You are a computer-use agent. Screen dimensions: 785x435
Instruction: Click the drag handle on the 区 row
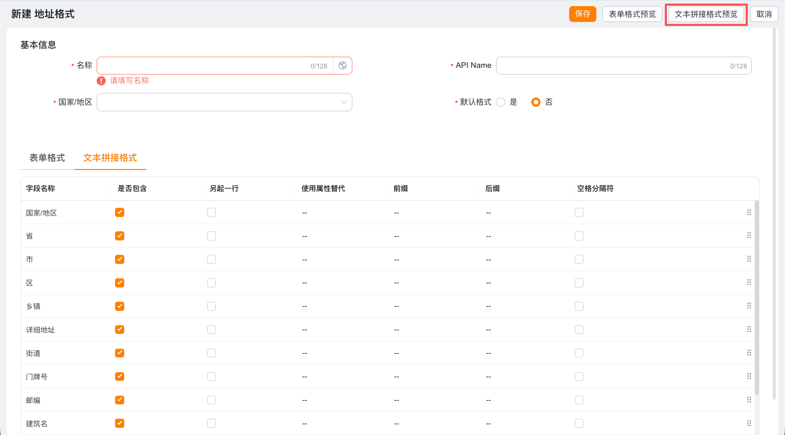pos(749,283)
